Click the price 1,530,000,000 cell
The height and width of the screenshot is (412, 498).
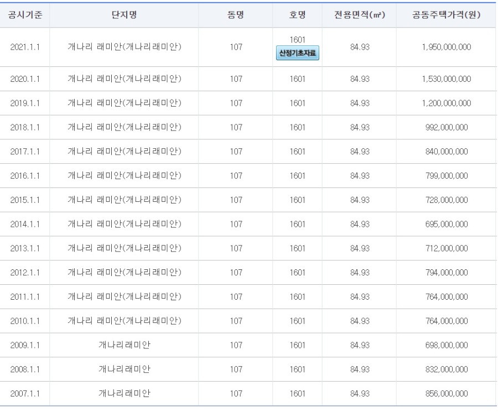(446, 79)
